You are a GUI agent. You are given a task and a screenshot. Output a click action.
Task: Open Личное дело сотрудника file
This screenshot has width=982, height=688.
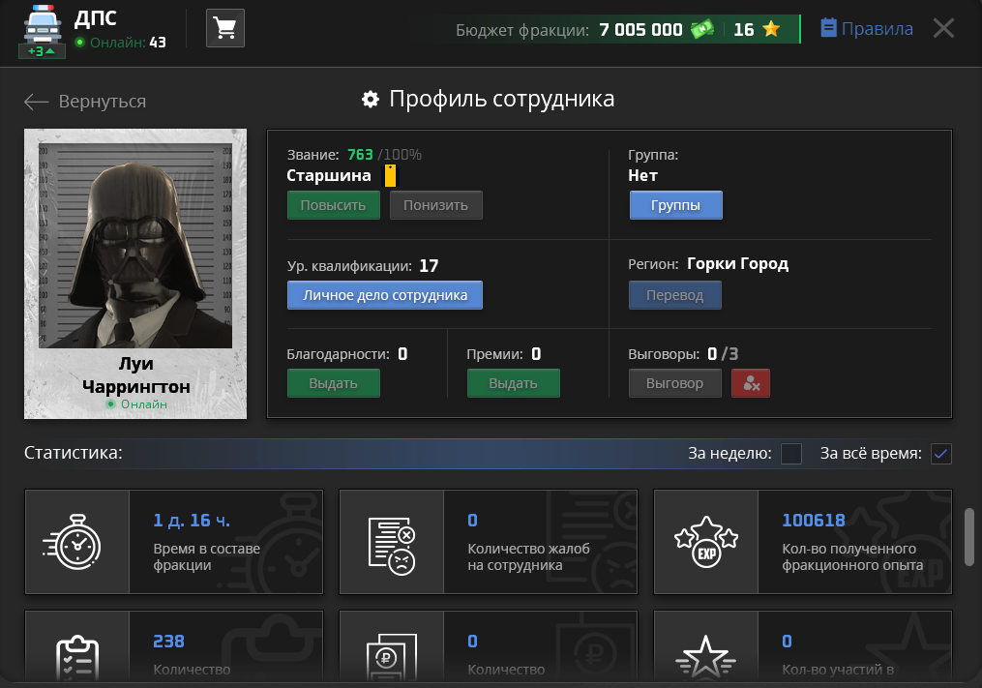384,295
